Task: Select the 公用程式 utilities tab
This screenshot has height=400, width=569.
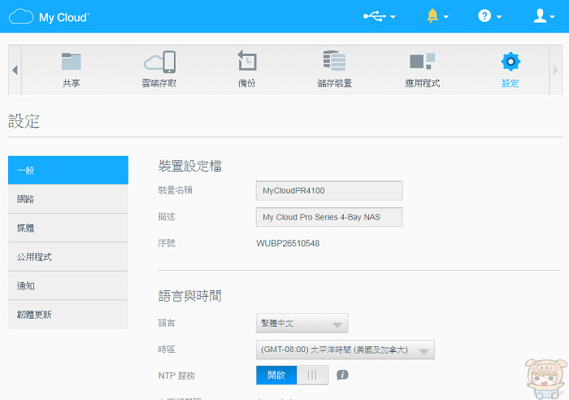Action: [x=68, y=257]
